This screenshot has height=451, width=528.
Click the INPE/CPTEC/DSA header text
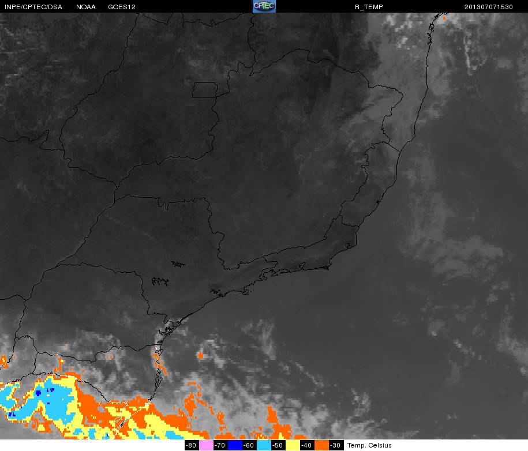pos(33,7)
